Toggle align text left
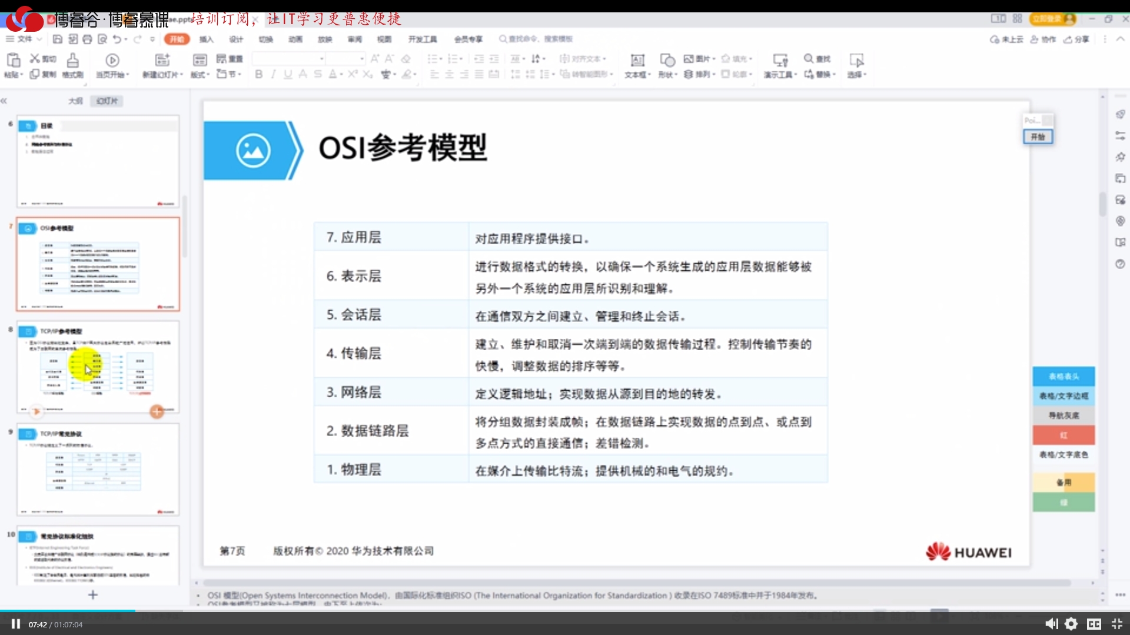1130x635 pixels. tap(434, 74)
